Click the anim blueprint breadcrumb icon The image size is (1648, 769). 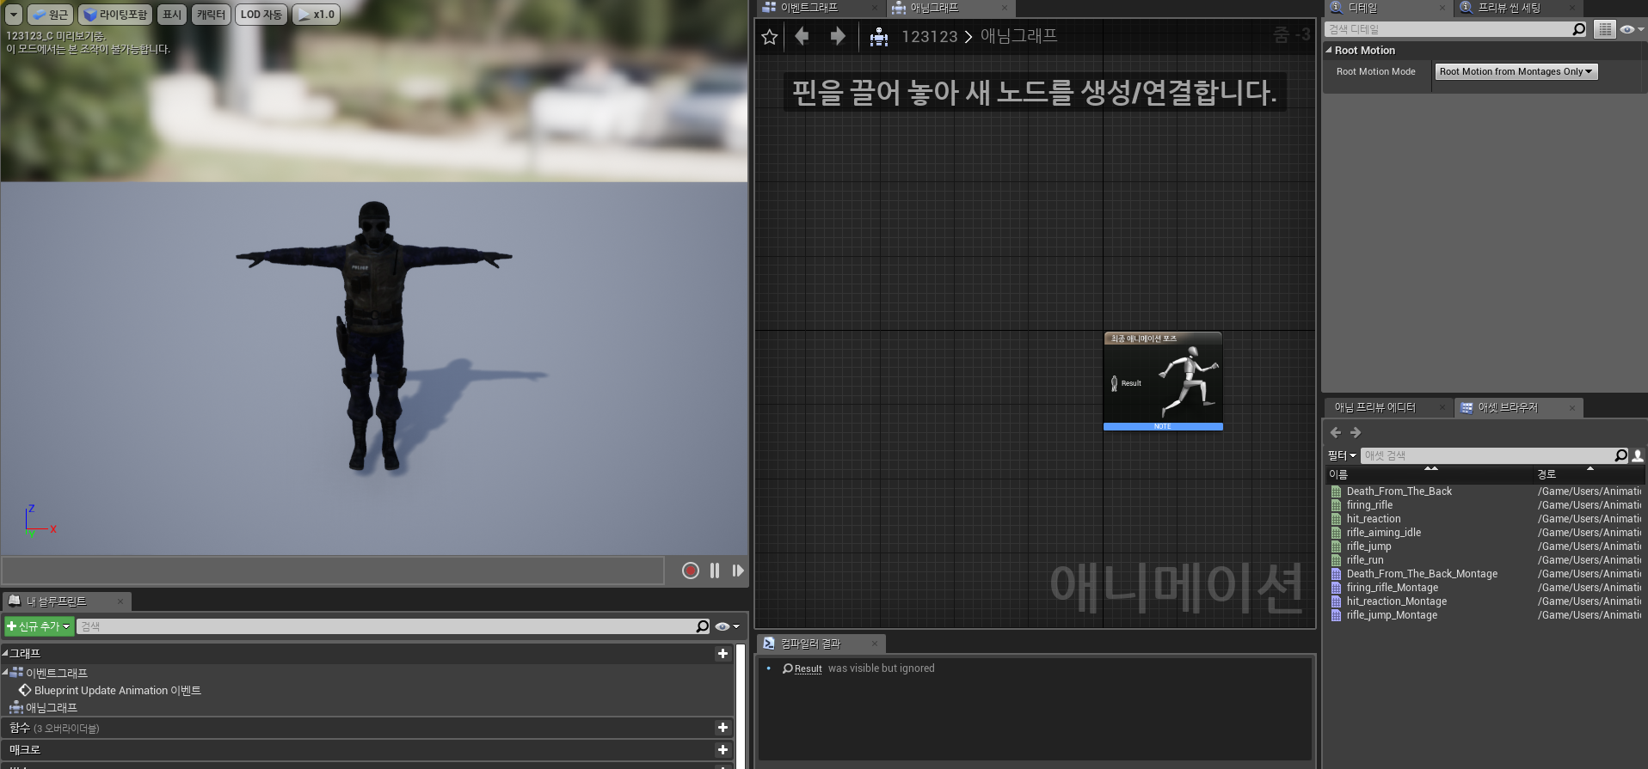coord(878,37)
